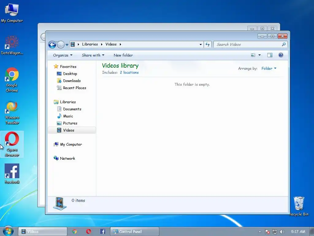Open the Arrange by Folder dropdown
The image size is (314, 236).
point(269,69)
